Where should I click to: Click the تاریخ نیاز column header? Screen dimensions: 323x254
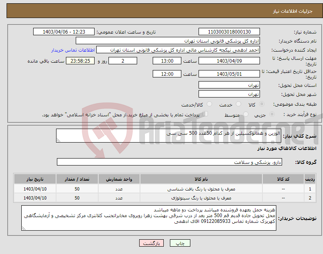35,179
